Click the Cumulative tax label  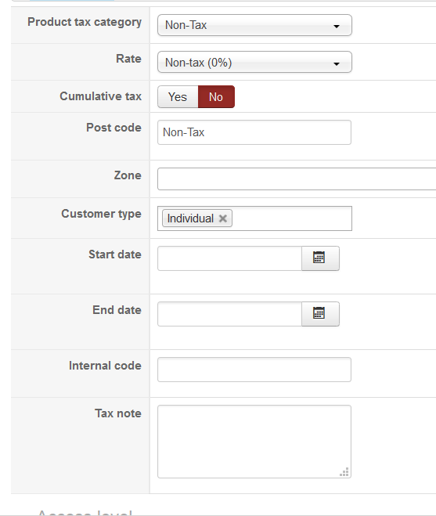click(101, 96)
